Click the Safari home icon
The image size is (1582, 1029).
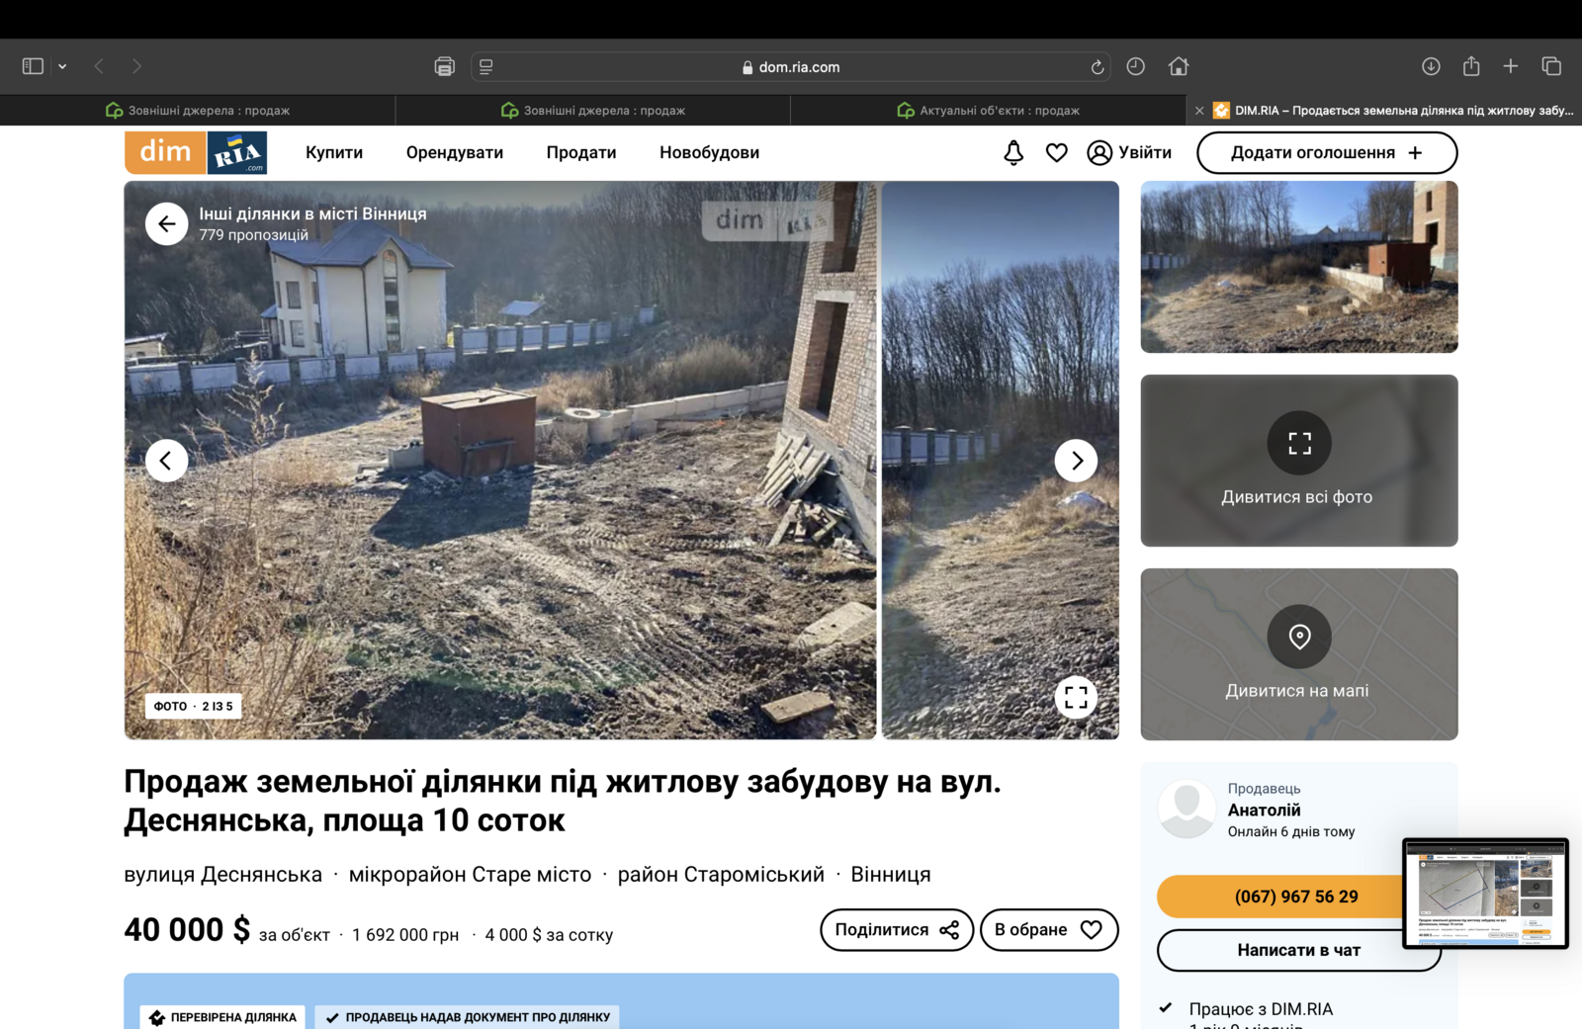coord(1178,66)
